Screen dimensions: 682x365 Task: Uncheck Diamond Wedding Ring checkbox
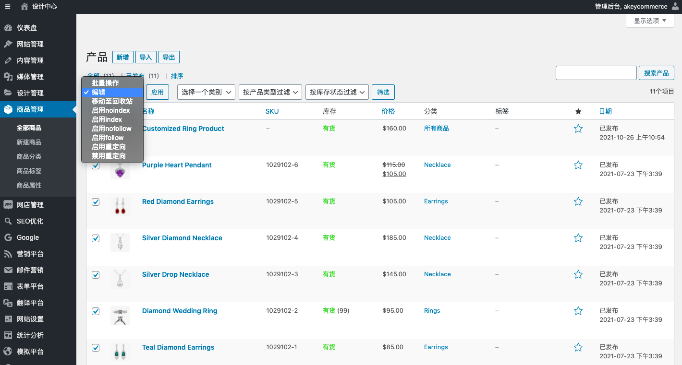[x=96, y=311]
